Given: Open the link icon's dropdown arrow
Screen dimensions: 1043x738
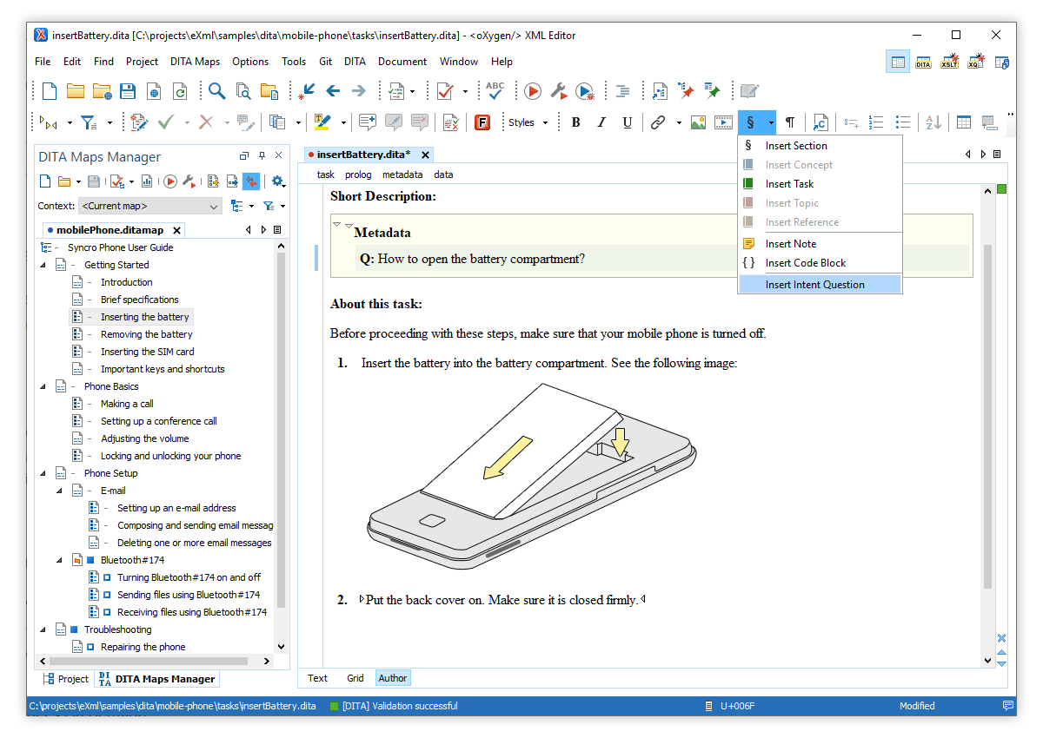Looking at the screenshot, I should point(678,122).
